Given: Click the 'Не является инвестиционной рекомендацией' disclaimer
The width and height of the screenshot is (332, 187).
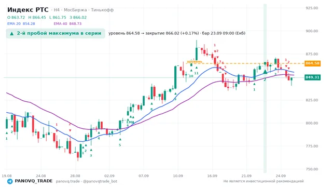Looking at the screenshot, I should click(x=264, y=181).
